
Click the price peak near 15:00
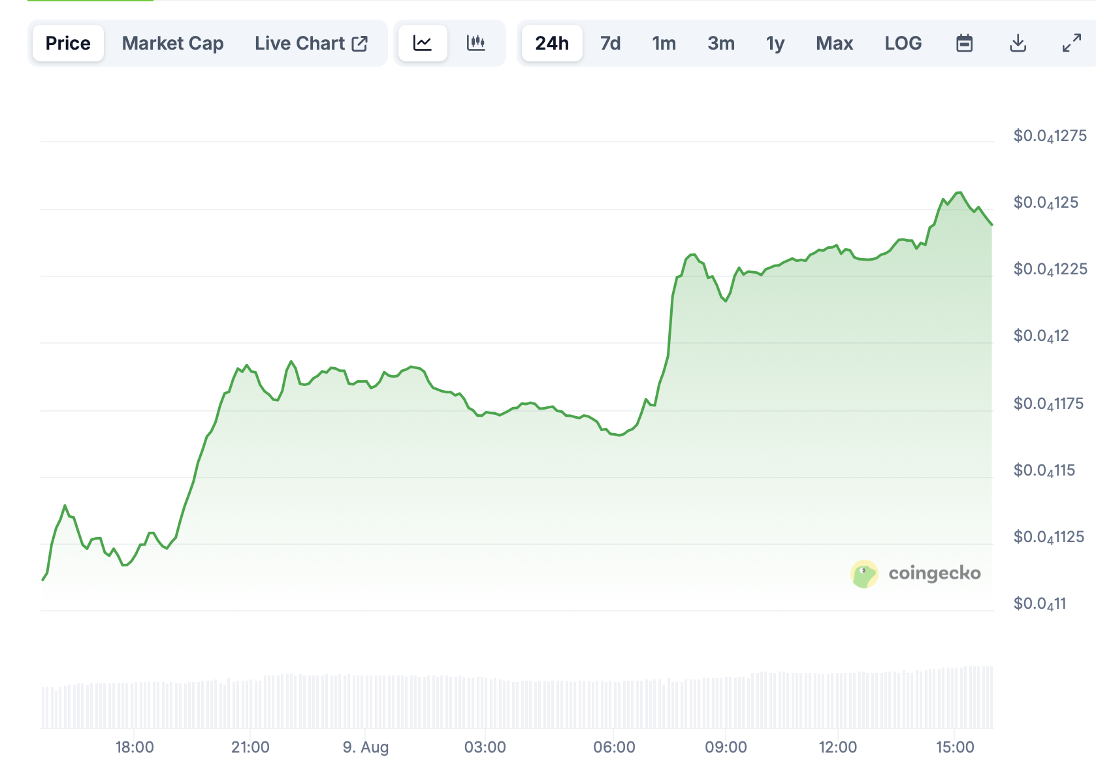[959, 193]
